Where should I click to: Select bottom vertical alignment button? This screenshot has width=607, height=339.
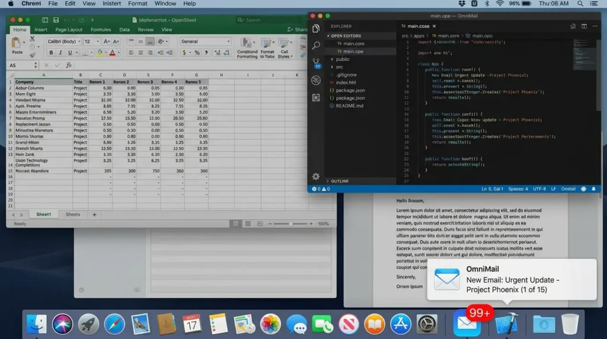click(x=150, y=41)
